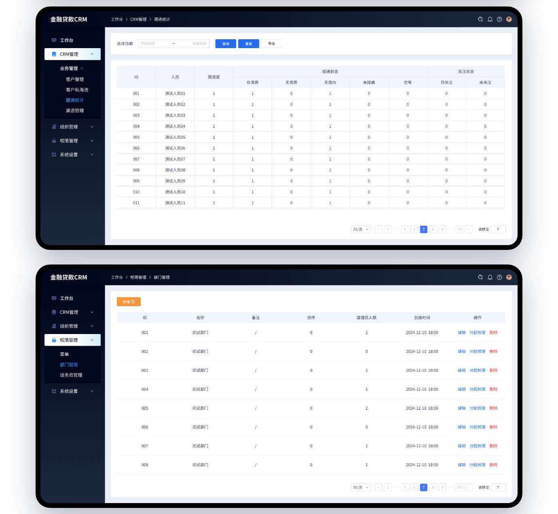The image size is (558, 514).
Task: Click the help question-mark icon on 跟进统计 page
Action: pyautogui.click(x=499, y=19)
